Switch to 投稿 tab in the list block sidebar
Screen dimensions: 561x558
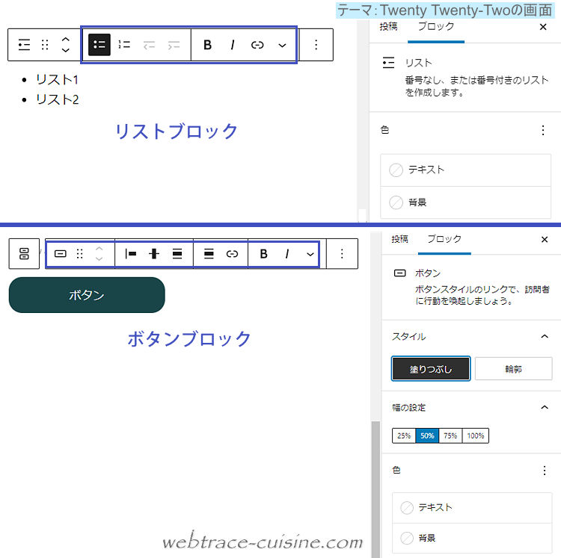click(x=388, y=26)
